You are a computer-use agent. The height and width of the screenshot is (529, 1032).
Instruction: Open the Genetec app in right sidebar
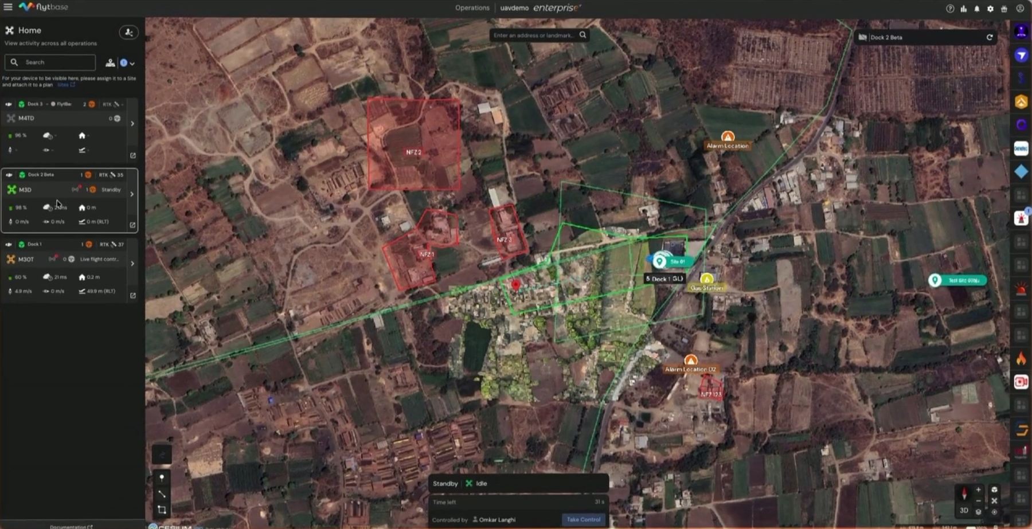coord(1021,148)
